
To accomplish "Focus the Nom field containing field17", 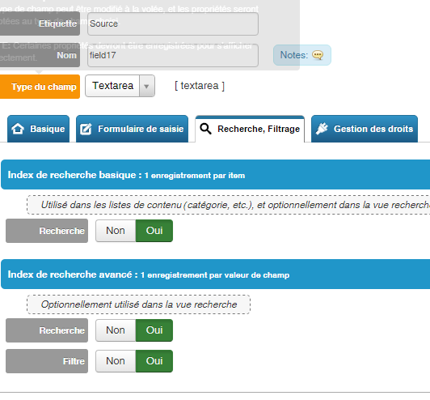I will tap(173, 56).
